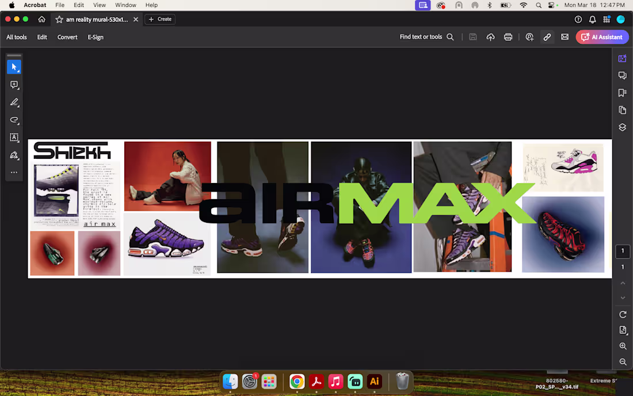Open the share with others icon
633x396 pixels.
pyautogui.click(x=529, y=37)
